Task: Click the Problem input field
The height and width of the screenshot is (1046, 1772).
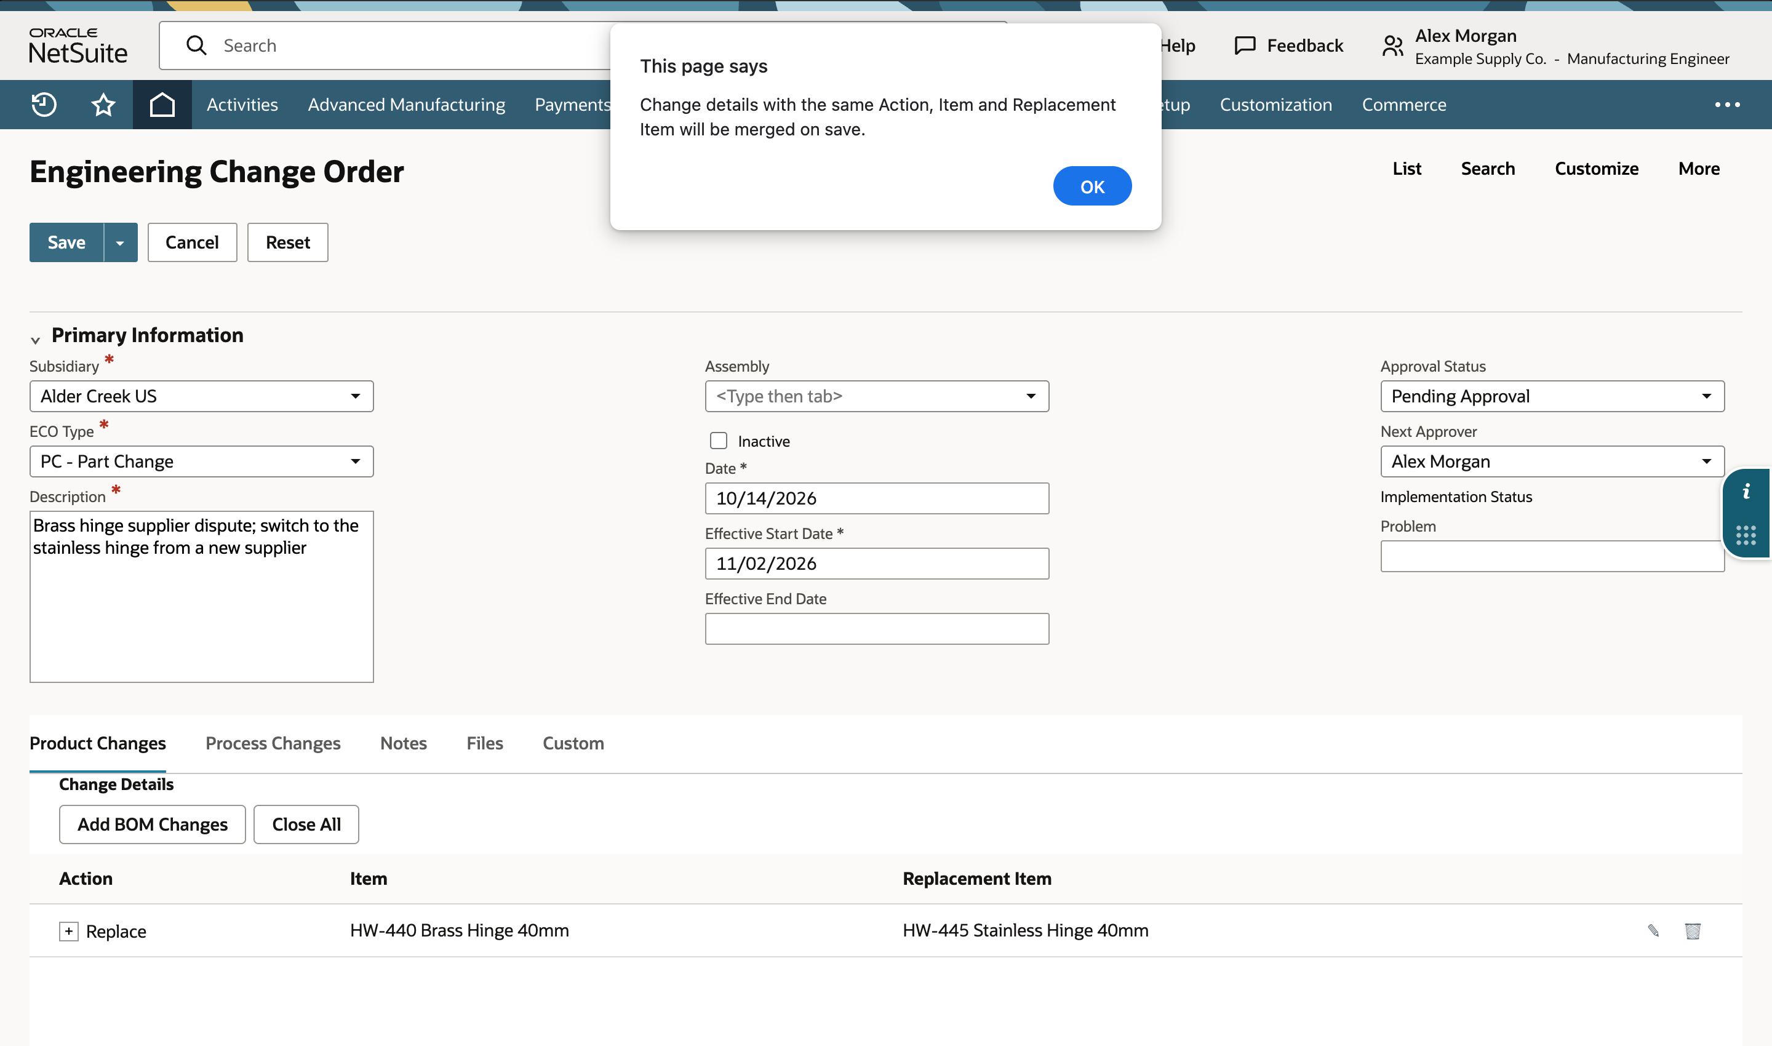Action: click(1552, 556)
